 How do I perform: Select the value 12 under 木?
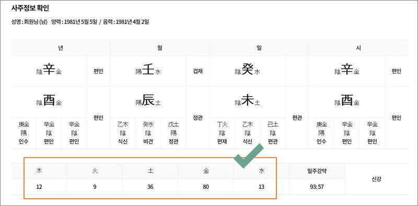39,187
